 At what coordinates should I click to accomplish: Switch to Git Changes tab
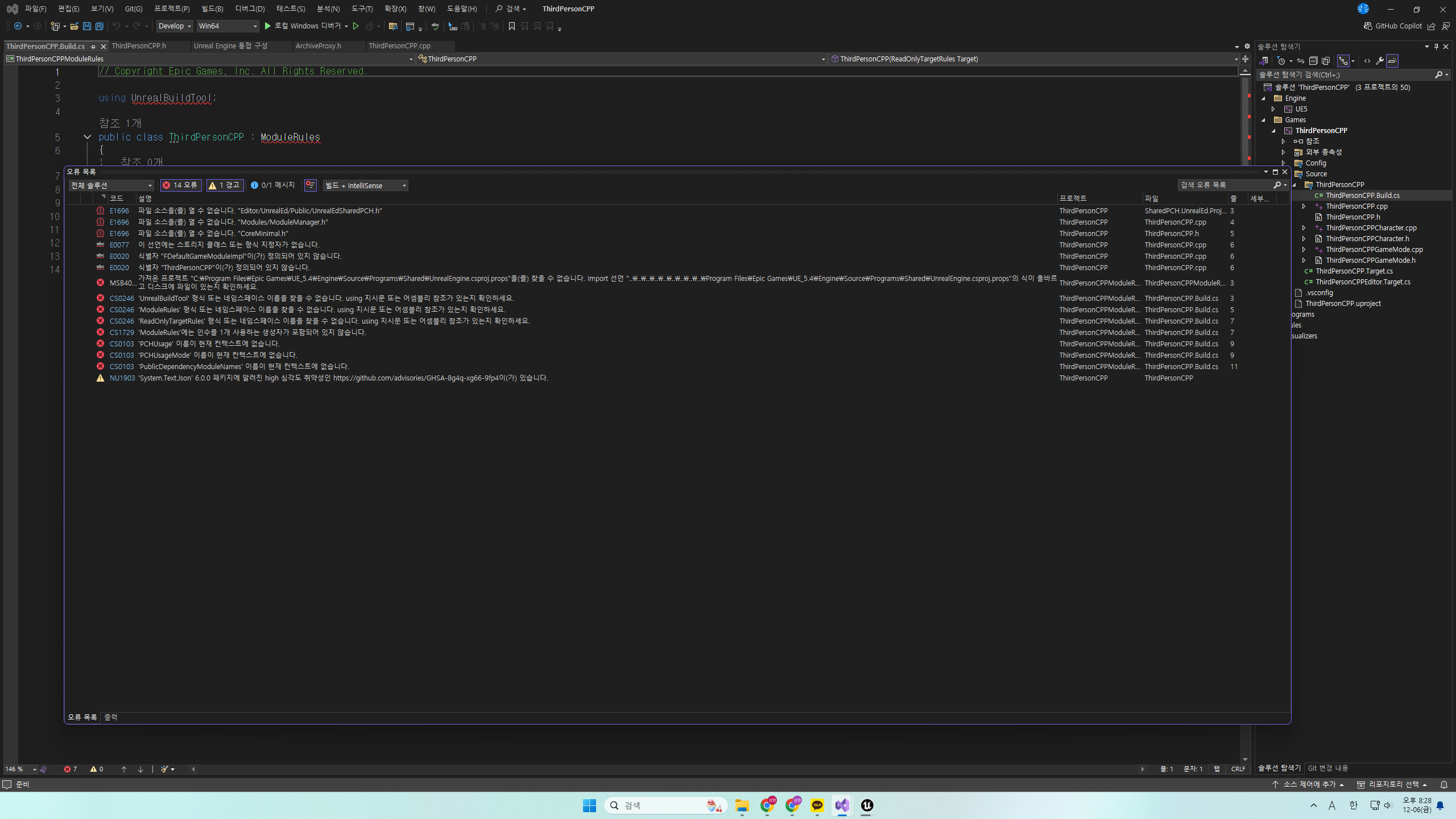click(x=1328, y=768)
